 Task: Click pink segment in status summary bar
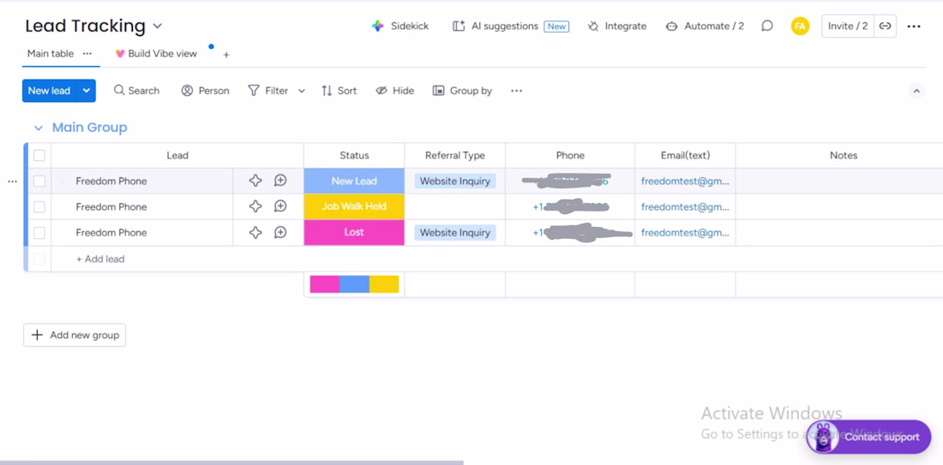325,284
